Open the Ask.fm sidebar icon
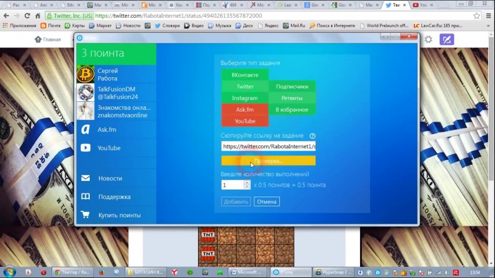Viewport: 495px width, 278px height. point(85,129)
